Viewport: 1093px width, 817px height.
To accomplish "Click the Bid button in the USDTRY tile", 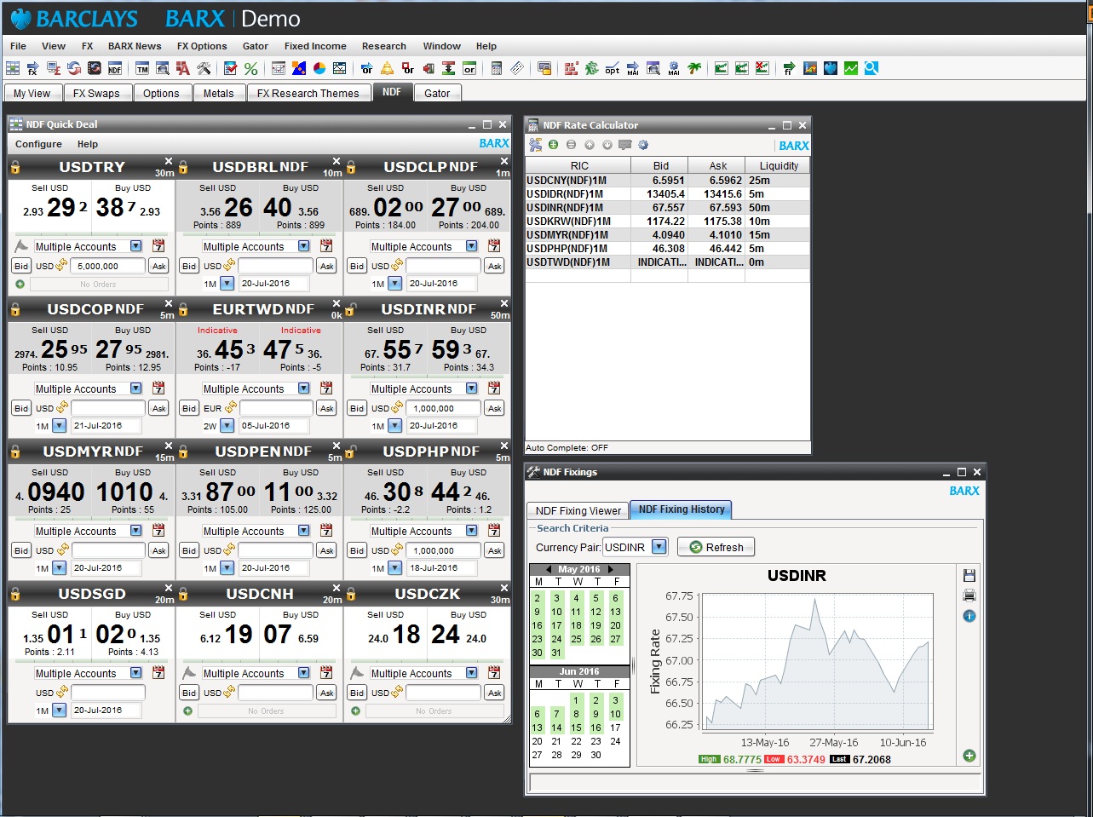I will (21, 266).
